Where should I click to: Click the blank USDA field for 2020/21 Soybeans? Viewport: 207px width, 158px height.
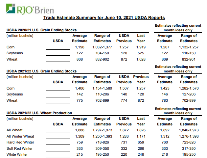(x=58, y=53)
